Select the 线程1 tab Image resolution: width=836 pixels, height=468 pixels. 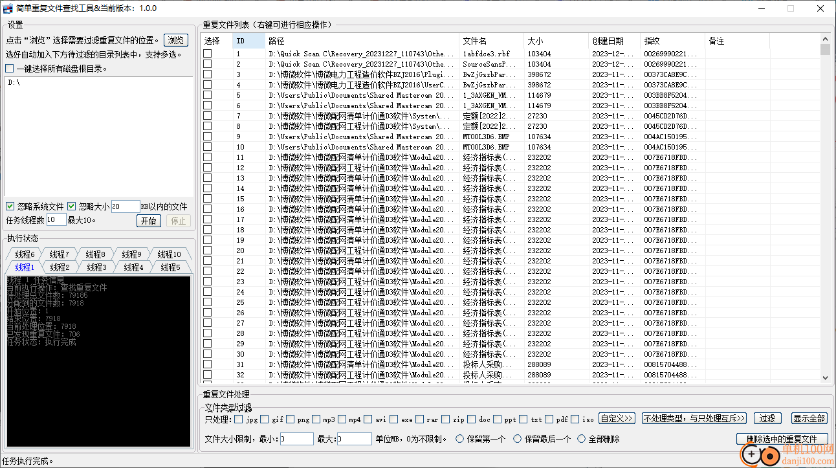[25, 267]
